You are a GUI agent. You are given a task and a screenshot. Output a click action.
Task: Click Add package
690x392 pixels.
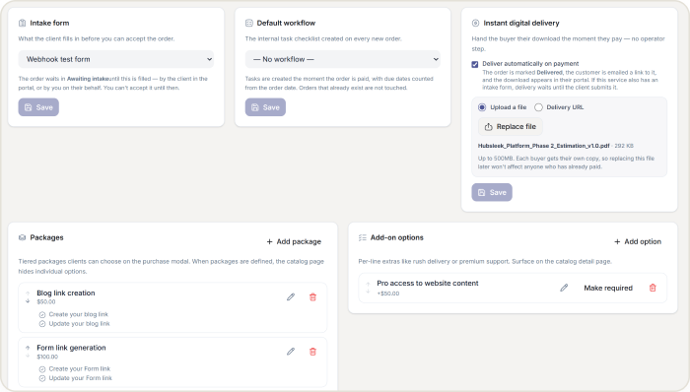point(294,241)
